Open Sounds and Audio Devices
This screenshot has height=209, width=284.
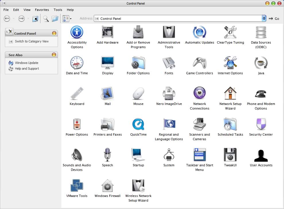click(77, 155)
